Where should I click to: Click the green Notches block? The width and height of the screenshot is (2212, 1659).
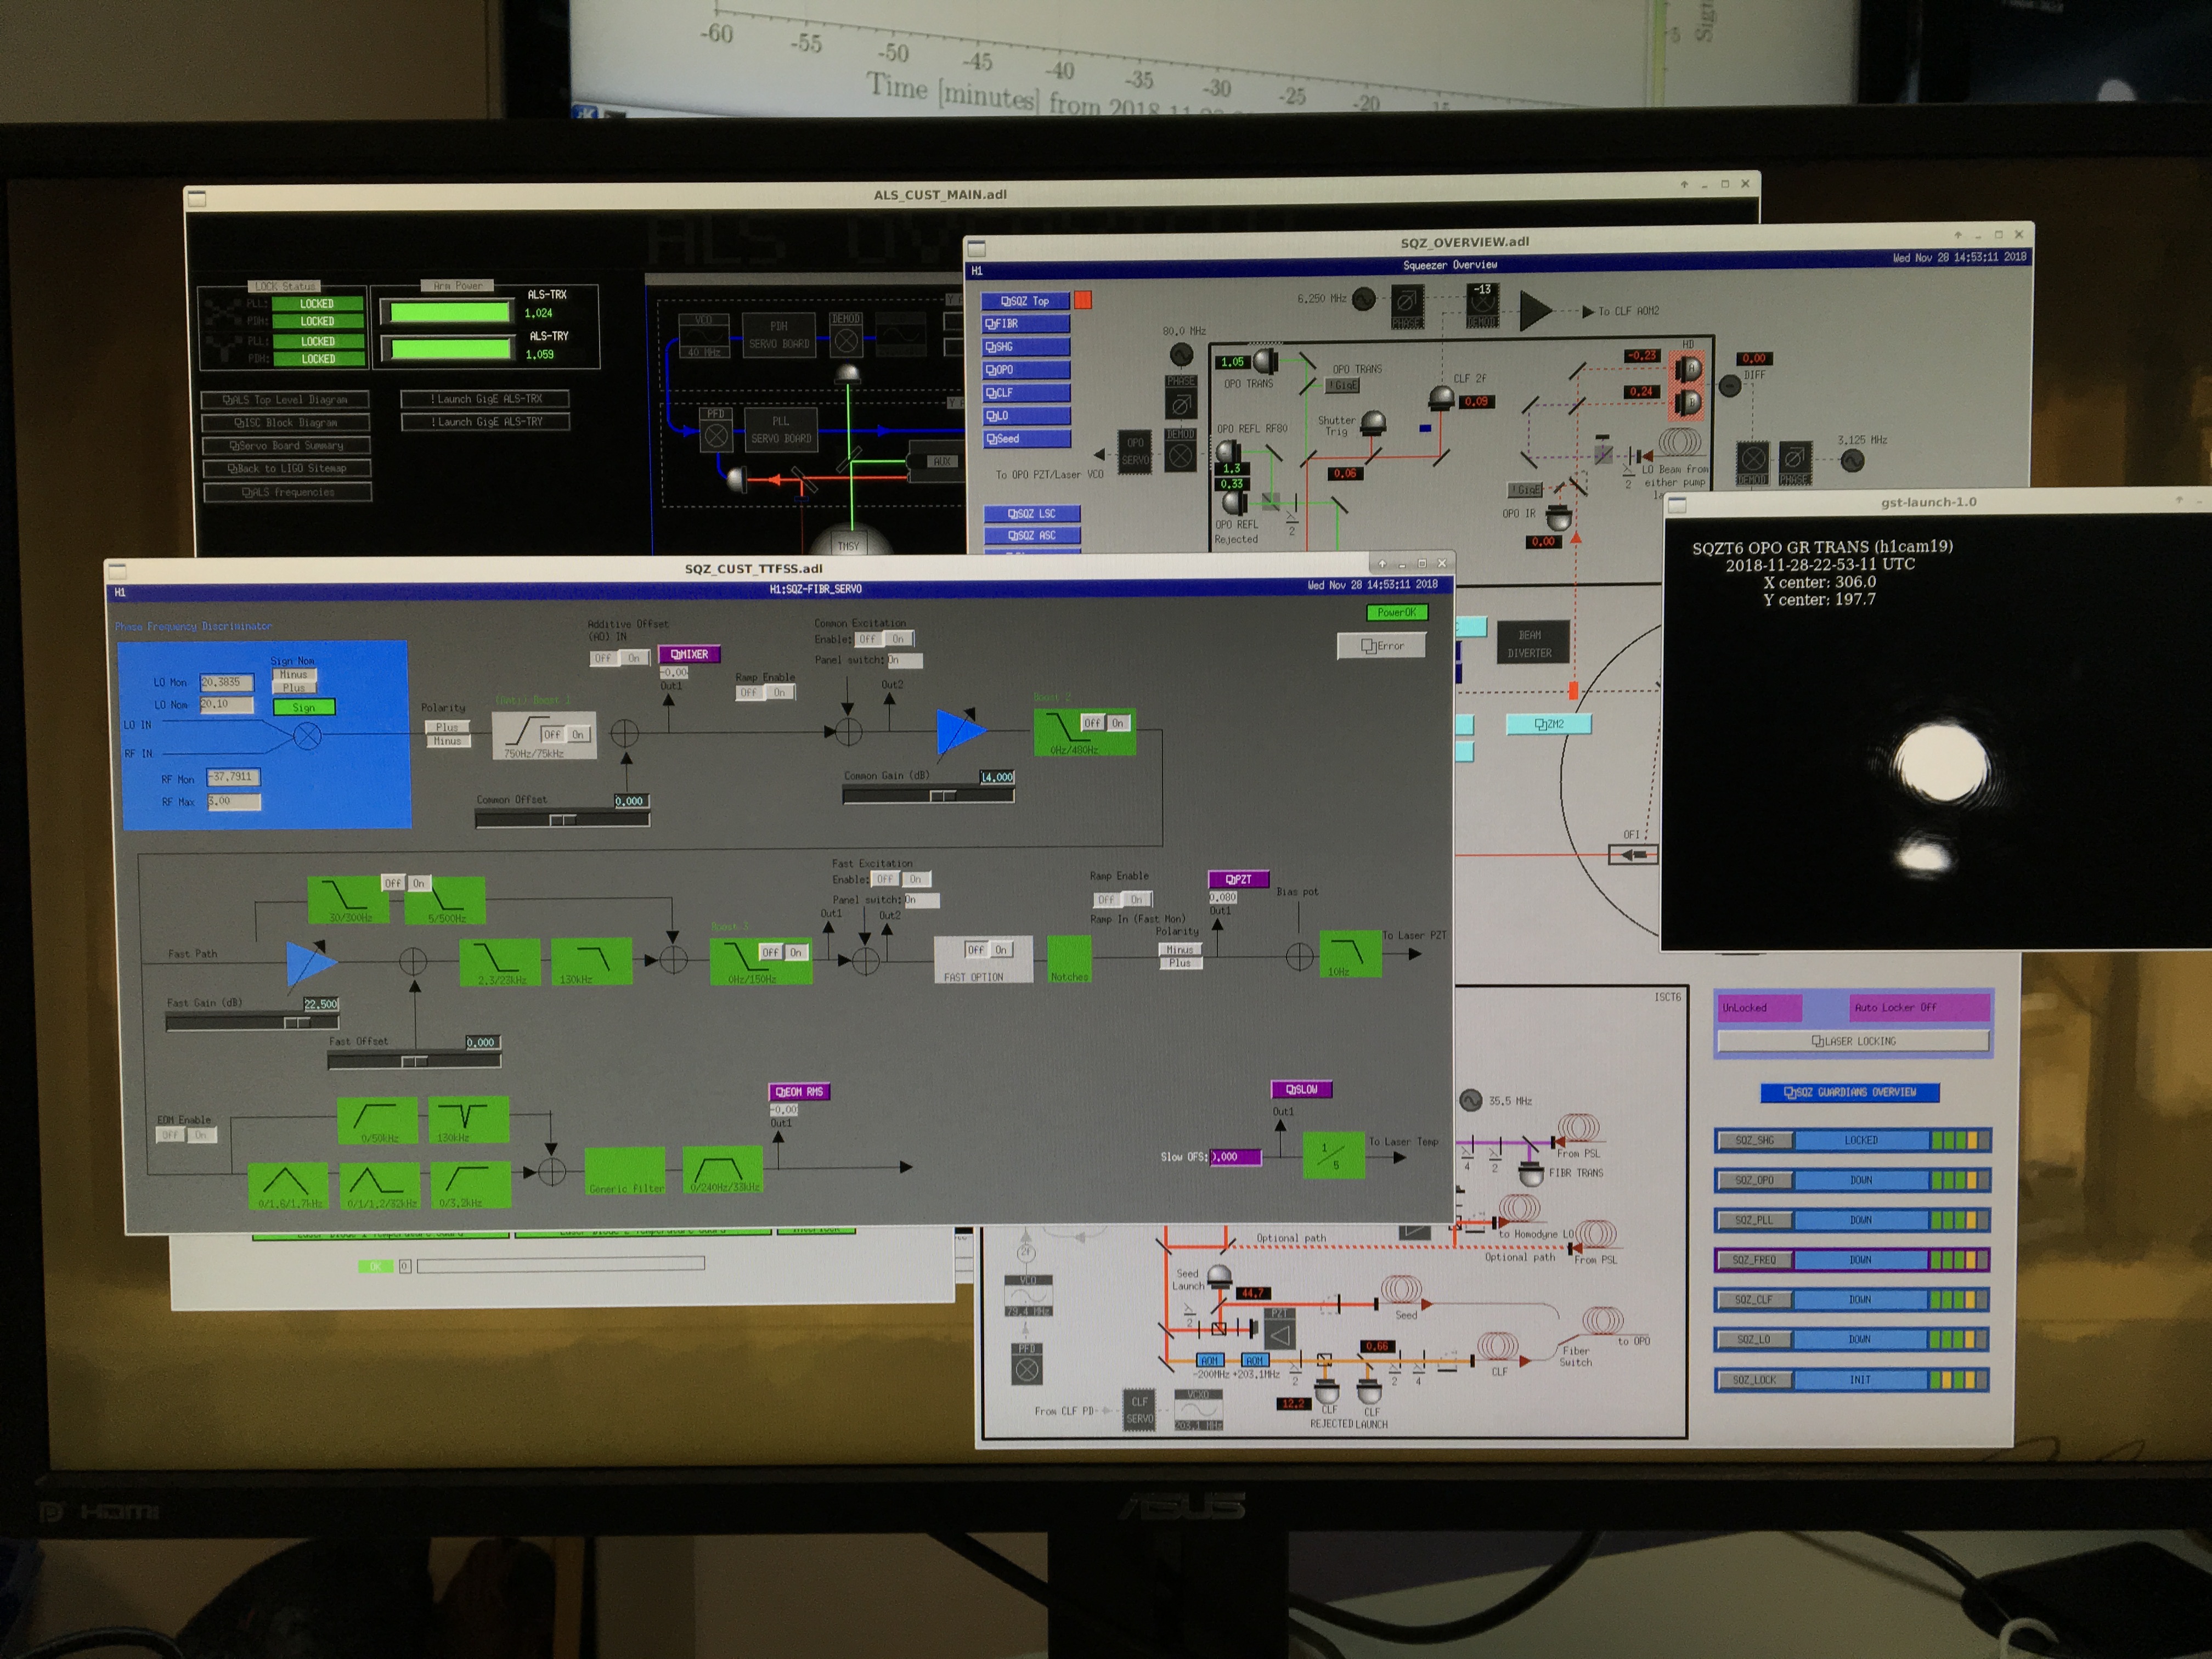tap(1069, 960)
